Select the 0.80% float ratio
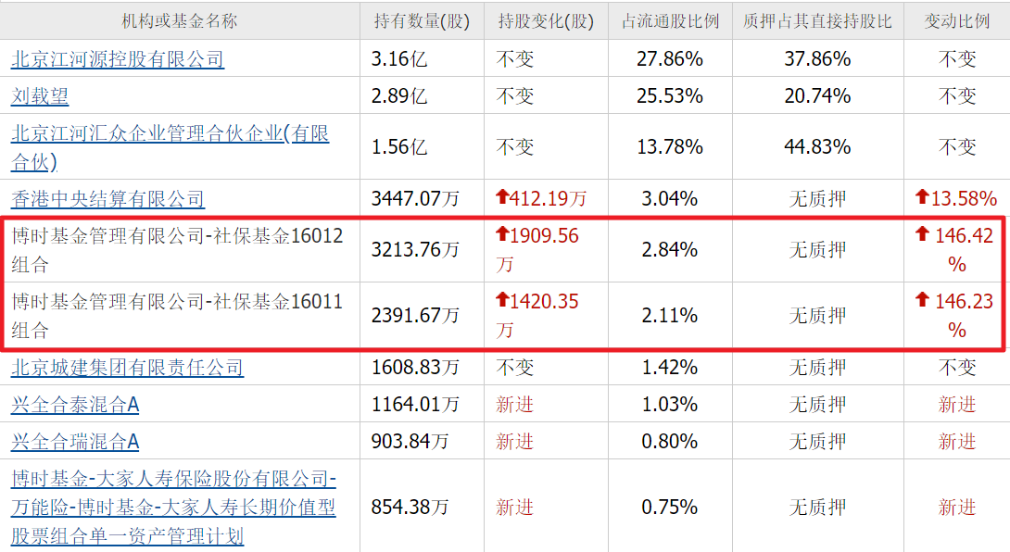 tap(670, 442)
